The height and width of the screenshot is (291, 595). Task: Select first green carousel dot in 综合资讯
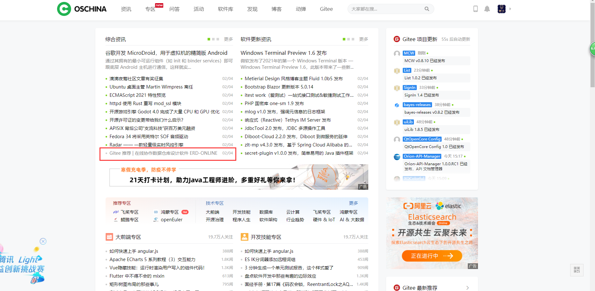click(209, 39)
